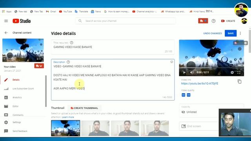Open Live Subscriber Count in sidebar

[23, 89]
